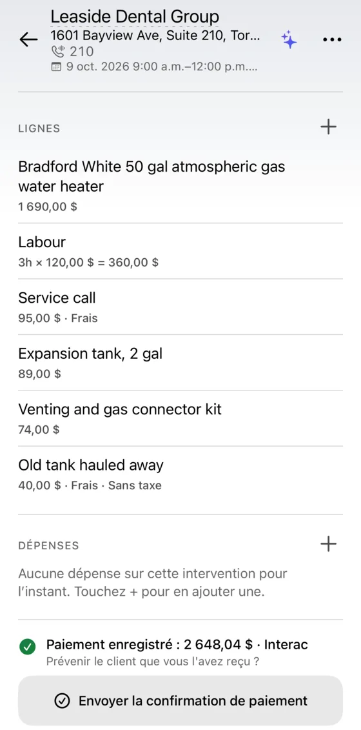361x730 pixels.
Task: Open the Expansion tank, 2 gal line
Action: click(x=180, y=363)
